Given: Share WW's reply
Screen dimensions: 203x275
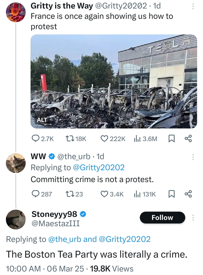Looking at the screenshot, I should pyautogui.click(x=188, y=194).
